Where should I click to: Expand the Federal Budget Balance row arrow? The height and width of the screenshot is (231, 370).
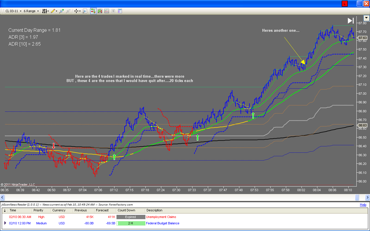pyautogui.click(x=5, y=223)
